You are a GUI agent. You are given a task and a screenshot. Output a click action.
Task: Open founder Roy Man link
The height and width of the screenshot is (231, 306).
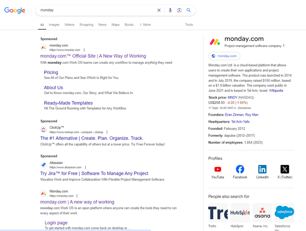click(252, 115)
